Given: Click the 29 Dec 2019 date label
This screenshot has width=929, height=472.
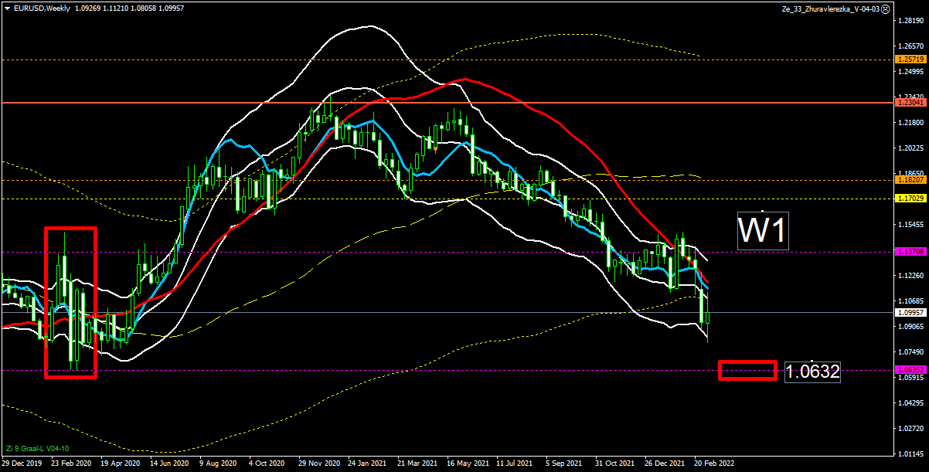Looking at the screenshot, I should coord(22,464).
